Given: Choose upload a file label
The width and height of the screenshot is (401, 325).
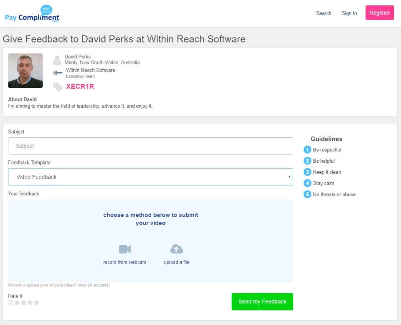Looking at the screenshot, I should [176, 262].
